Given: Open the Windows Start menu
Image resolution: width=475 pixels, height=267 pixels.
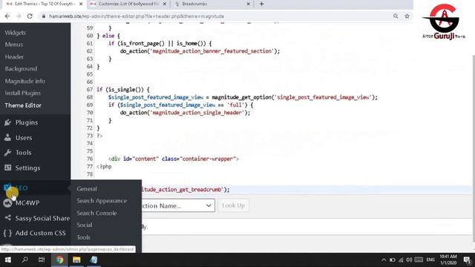Looking at the screenshot, I should tap(8, 260).
